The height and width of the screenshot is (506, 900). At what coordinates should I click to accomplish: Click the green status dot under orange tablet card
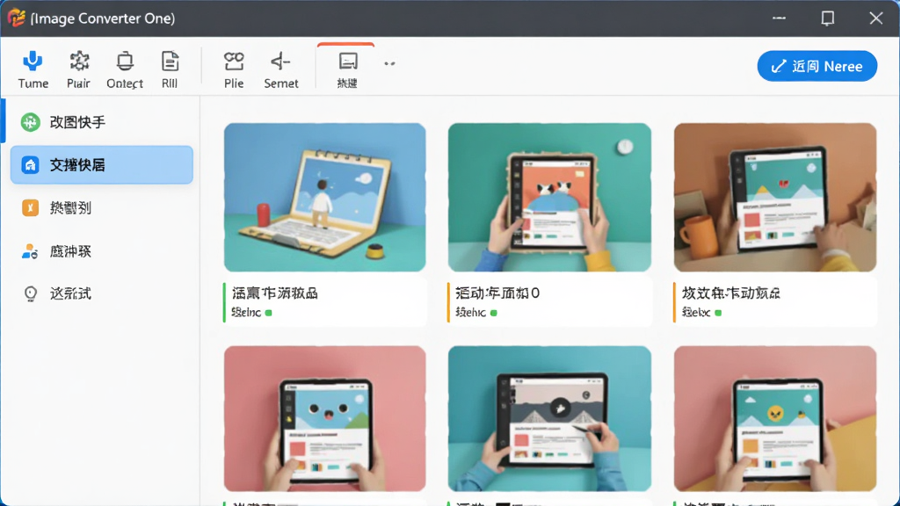point(718,313)
